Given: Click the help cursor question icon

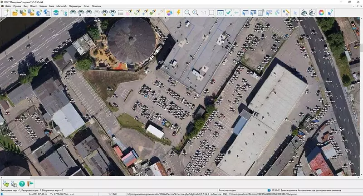Looking at the screenshot, I should click(x=330, y=13).
